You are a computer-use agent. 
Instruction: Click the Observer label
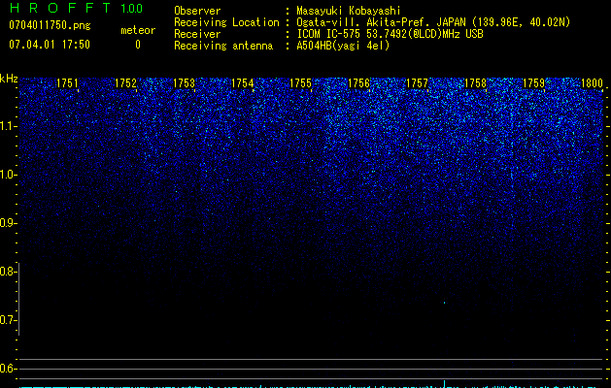197,11
